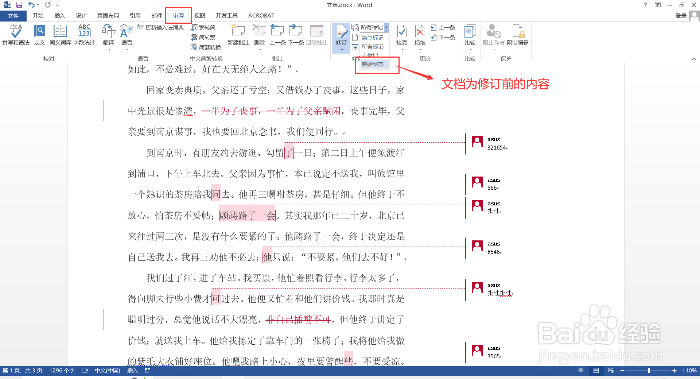This screenshot has width=700, height=379.
Task: Convert Simplified to Traditional (简转繁)
Action: 203,37
